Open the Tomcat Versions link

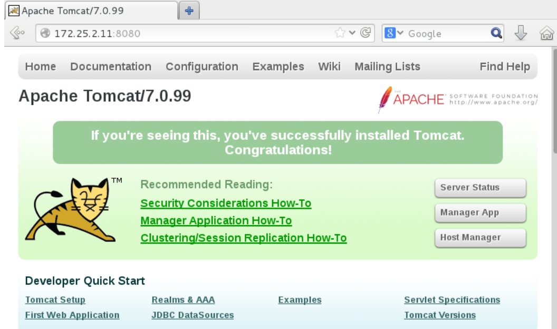pyautogui.click(x=440, y=315)
